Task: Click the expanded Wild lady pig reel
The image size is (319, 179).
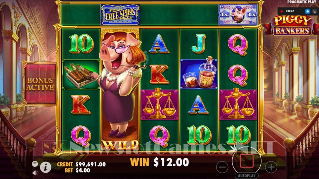Action: coord(120,89)
